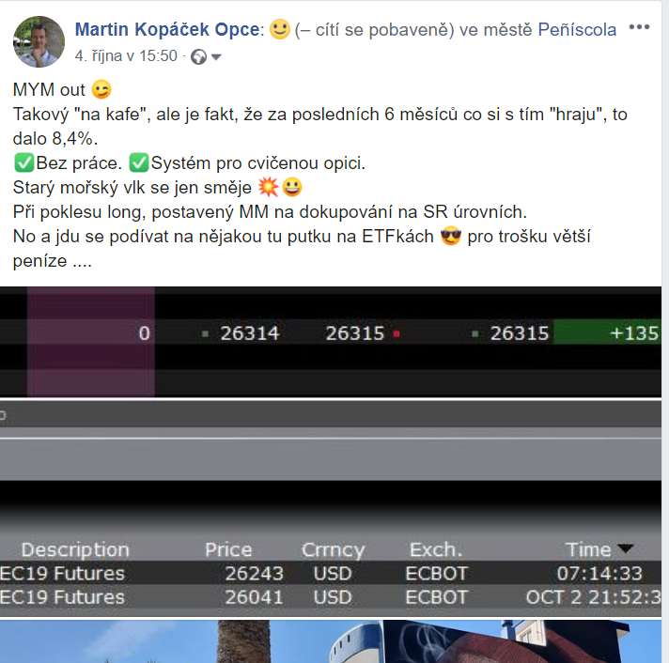Open the trade log row at 07:14:33
The width and height of the screenshot is (669, 663).
point(331,573)
